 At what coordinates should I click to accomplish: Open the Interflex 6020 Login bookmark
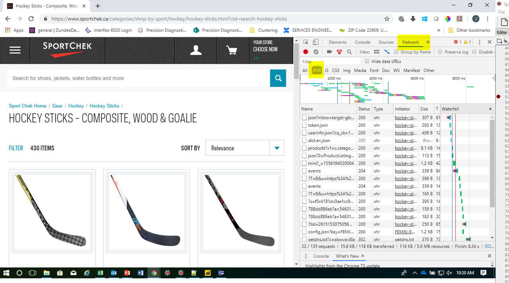[x=108, y=30]
